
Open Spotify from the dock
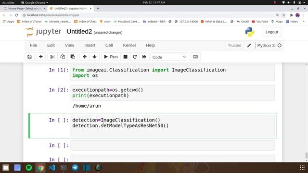click(29, 168)
